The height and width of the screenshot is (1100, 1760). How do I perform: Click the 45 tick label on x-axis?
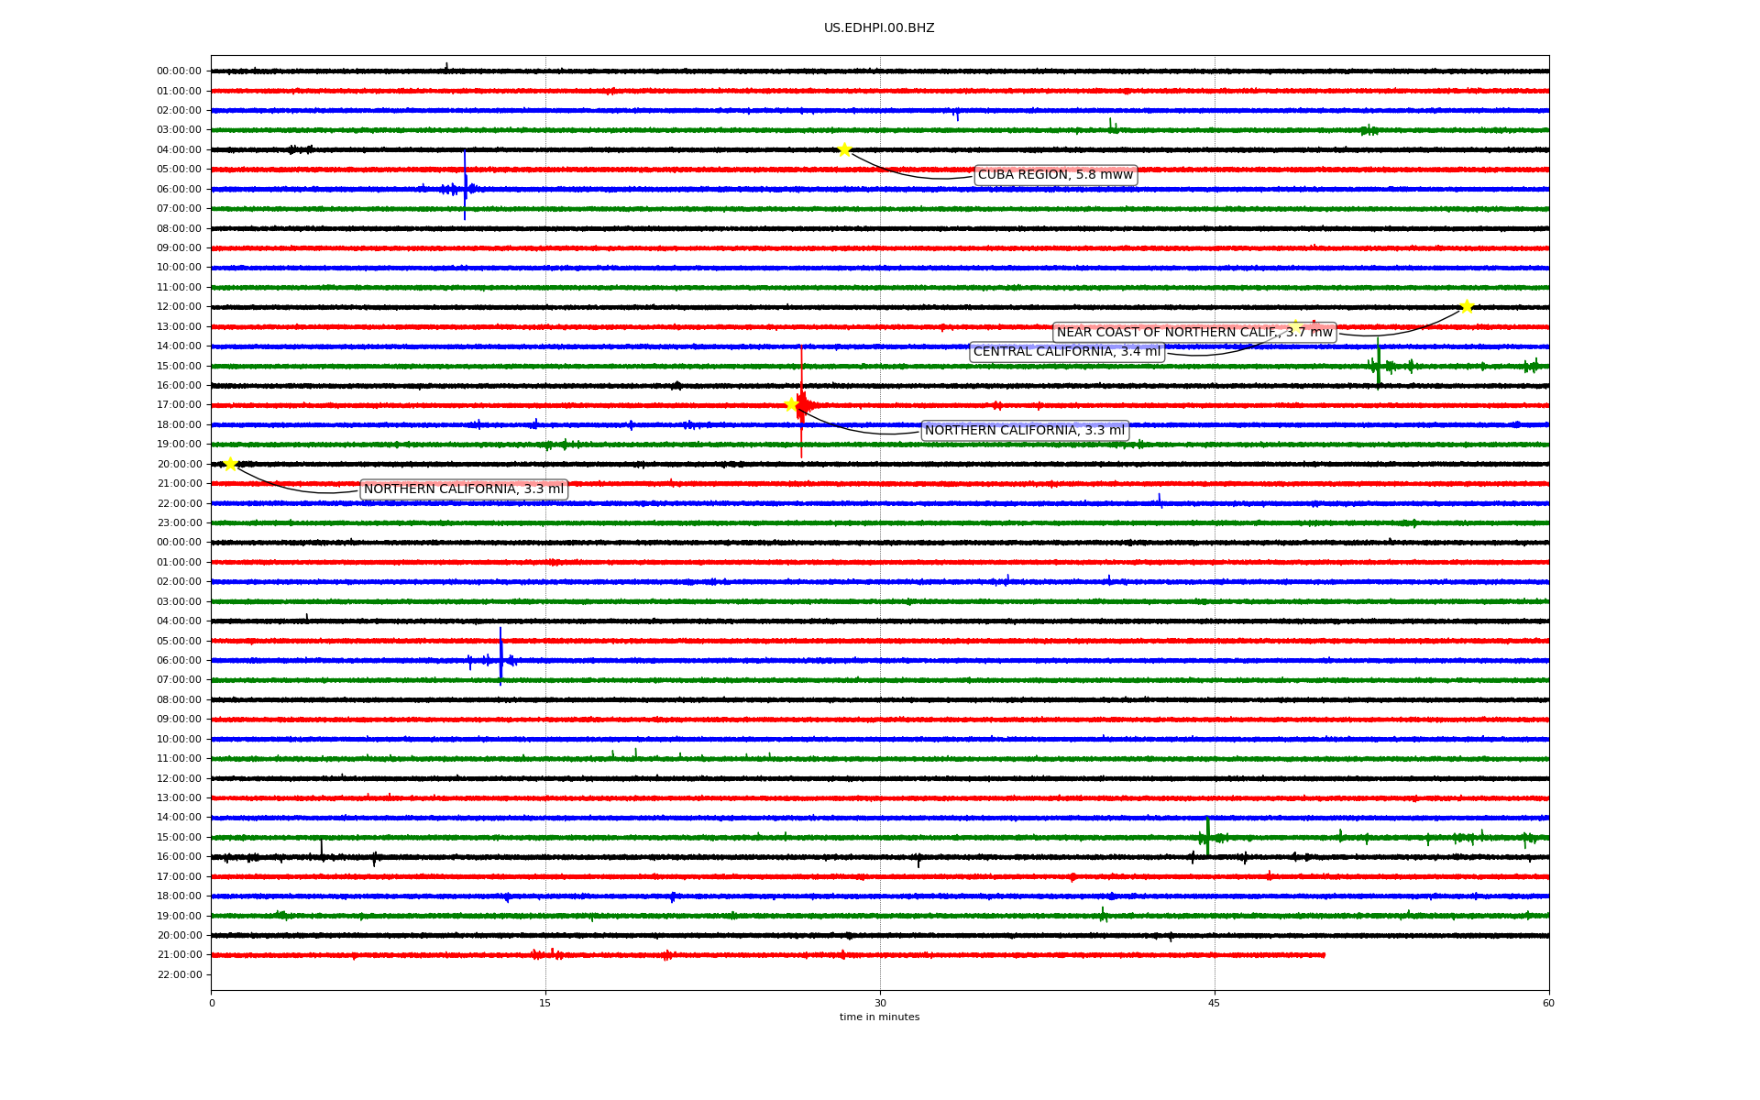(1215, 1003)
